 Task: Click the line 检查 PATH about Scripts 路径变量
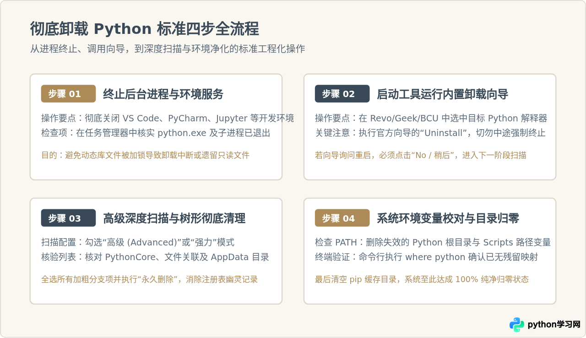[433, 242]
